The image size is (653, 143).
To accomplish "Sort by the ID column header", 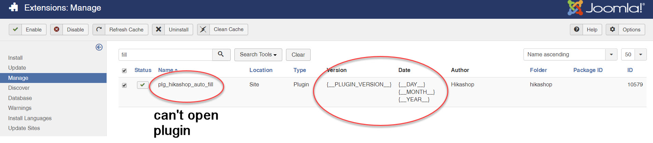I will 630,70.
